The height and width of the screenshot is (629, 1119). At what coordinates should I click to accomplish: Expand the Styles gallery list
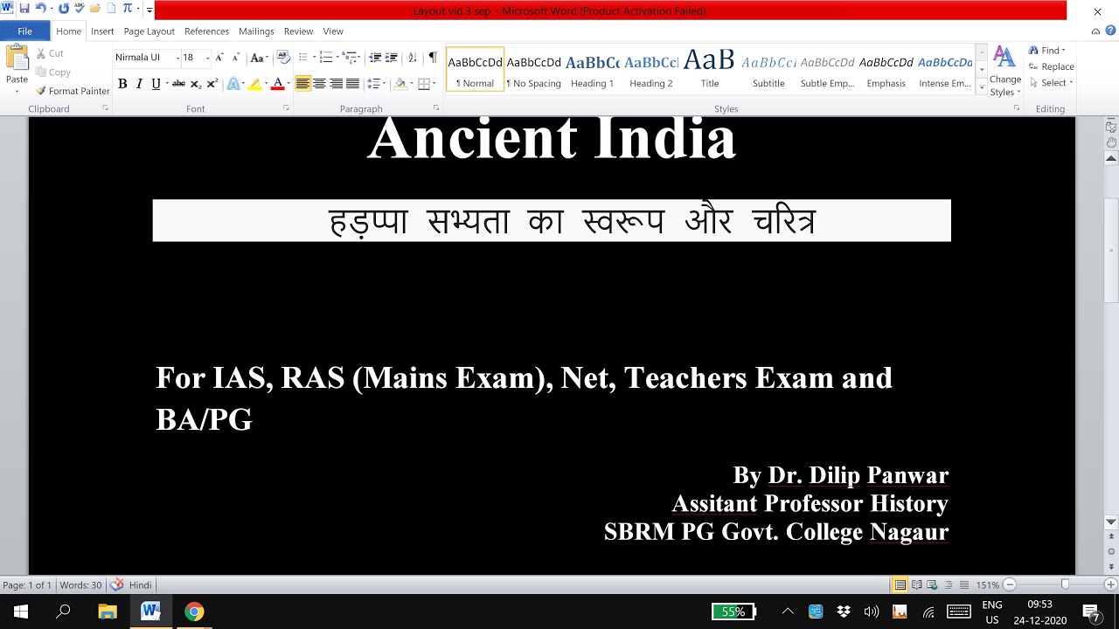[x=982, y=87]
